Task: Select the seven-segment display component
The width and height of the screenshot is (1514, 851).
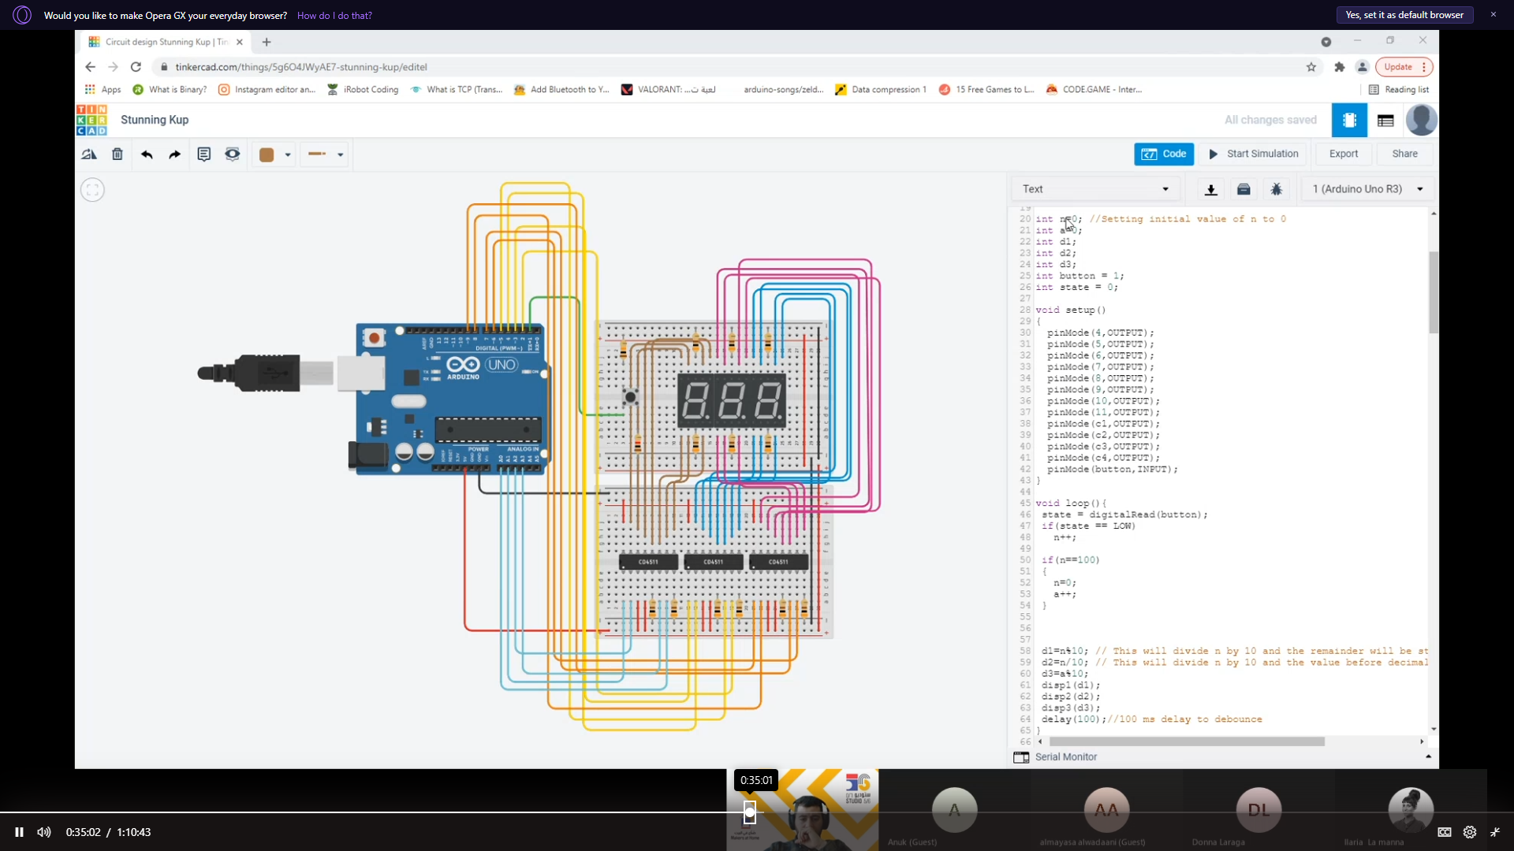Action: pyautogui.click(x=732, y=400)
